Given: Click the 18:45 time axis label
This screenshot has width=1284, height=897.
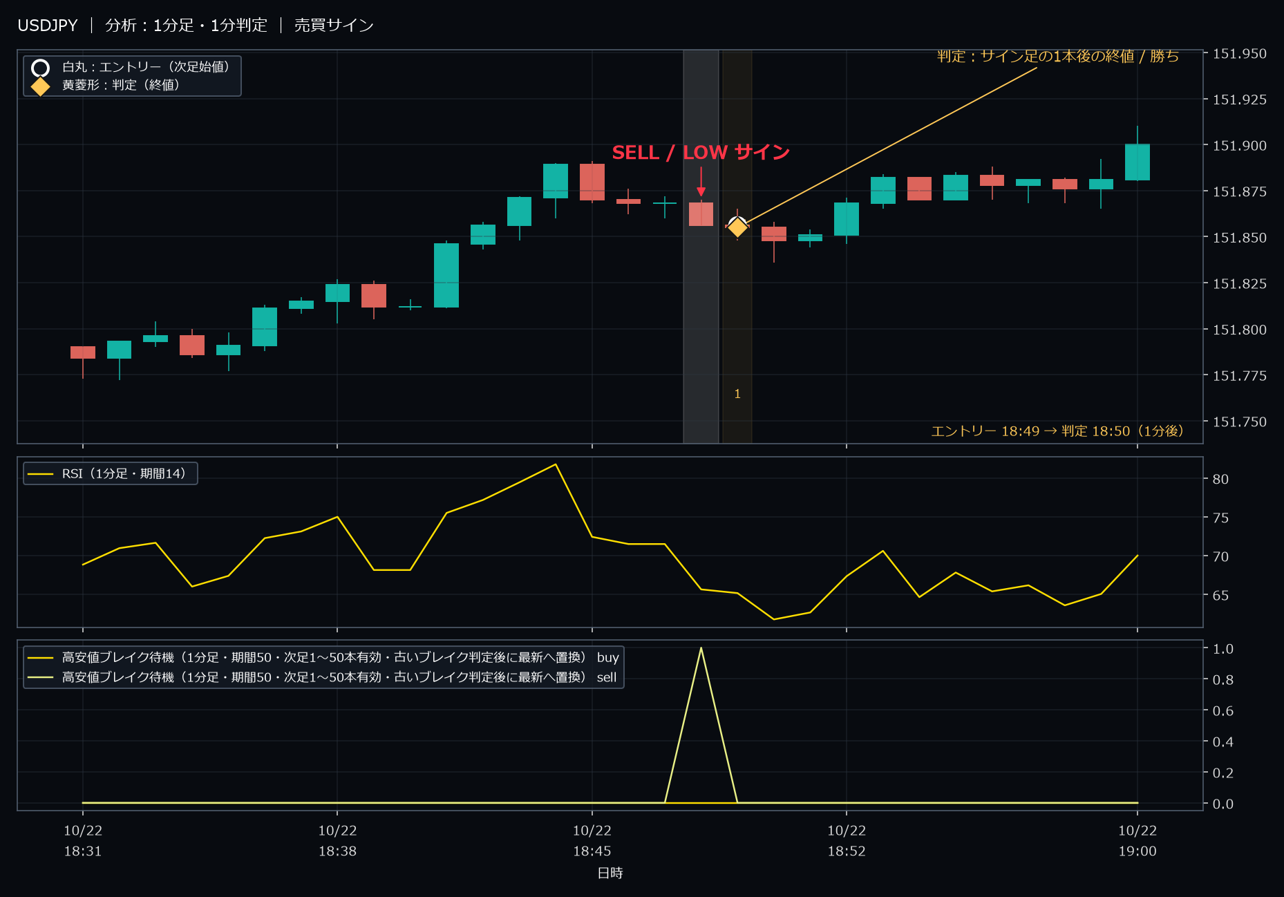Looking at the screenshot, I should click(x=592, y=851).
